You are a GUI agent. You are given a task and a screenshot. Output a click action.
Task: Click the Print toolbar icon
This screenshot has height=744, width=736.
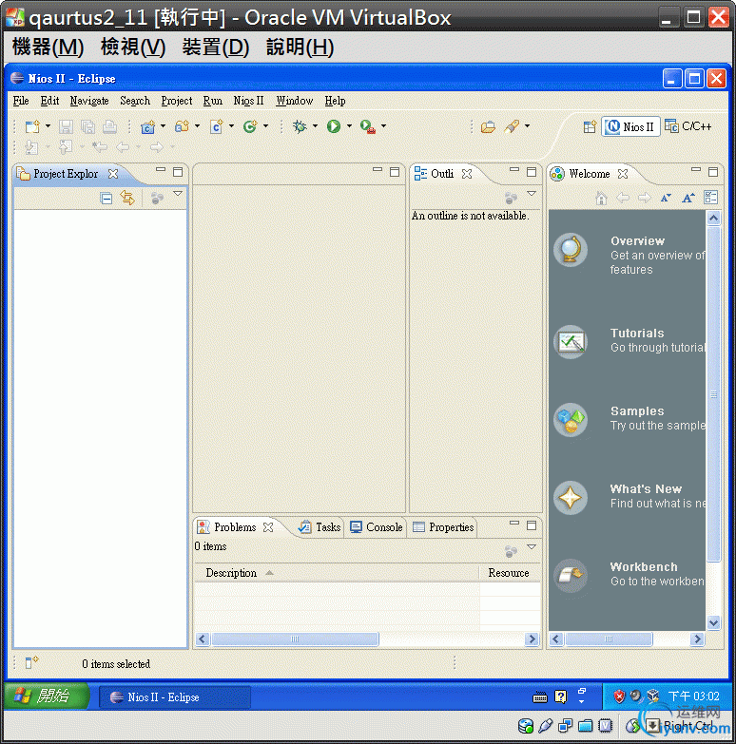point(109,126)
